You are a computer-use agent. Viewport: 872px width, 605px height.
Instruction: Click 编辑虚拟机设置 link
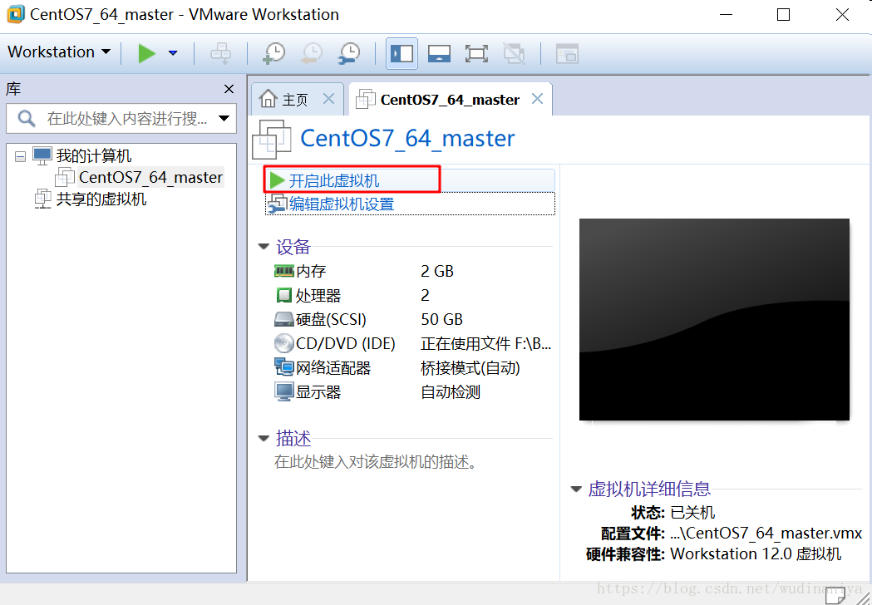(x=342, y=204)
